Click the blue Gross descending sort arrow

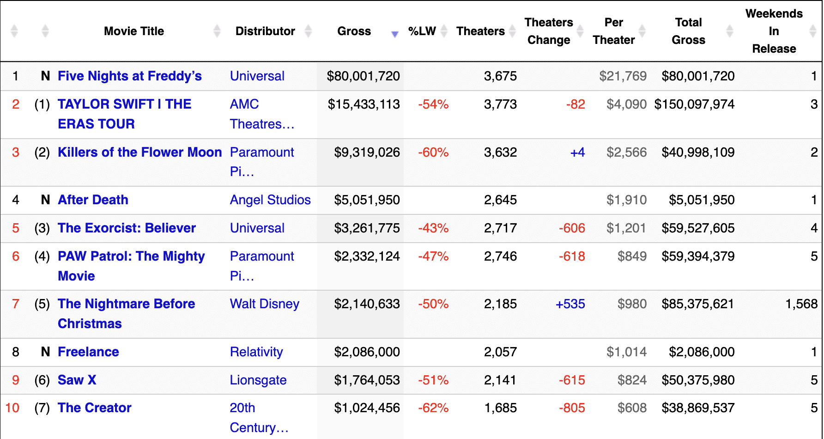(x=395, y=34)
